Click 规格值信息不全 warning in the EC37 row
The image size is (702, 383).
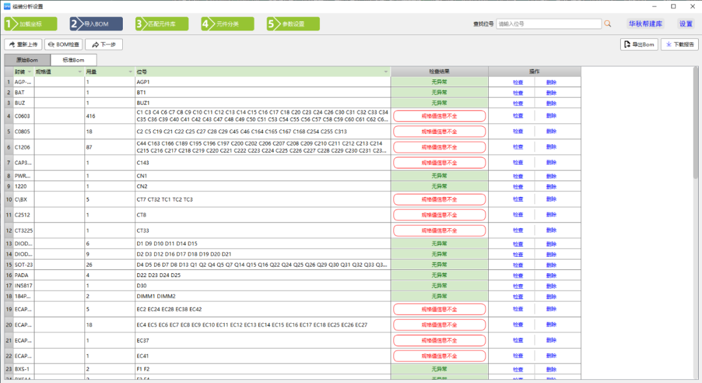click(439, 341)
